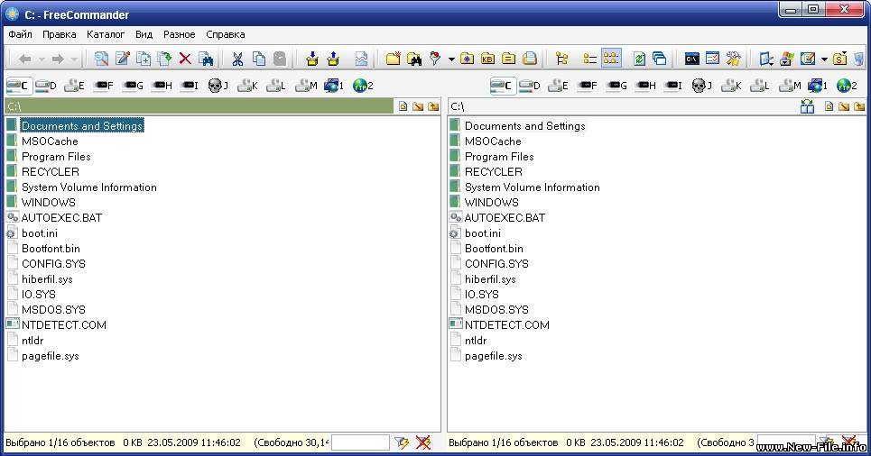Click the clear filter icon in left status bar
The image size is (871, 456).
click(423, 442)
